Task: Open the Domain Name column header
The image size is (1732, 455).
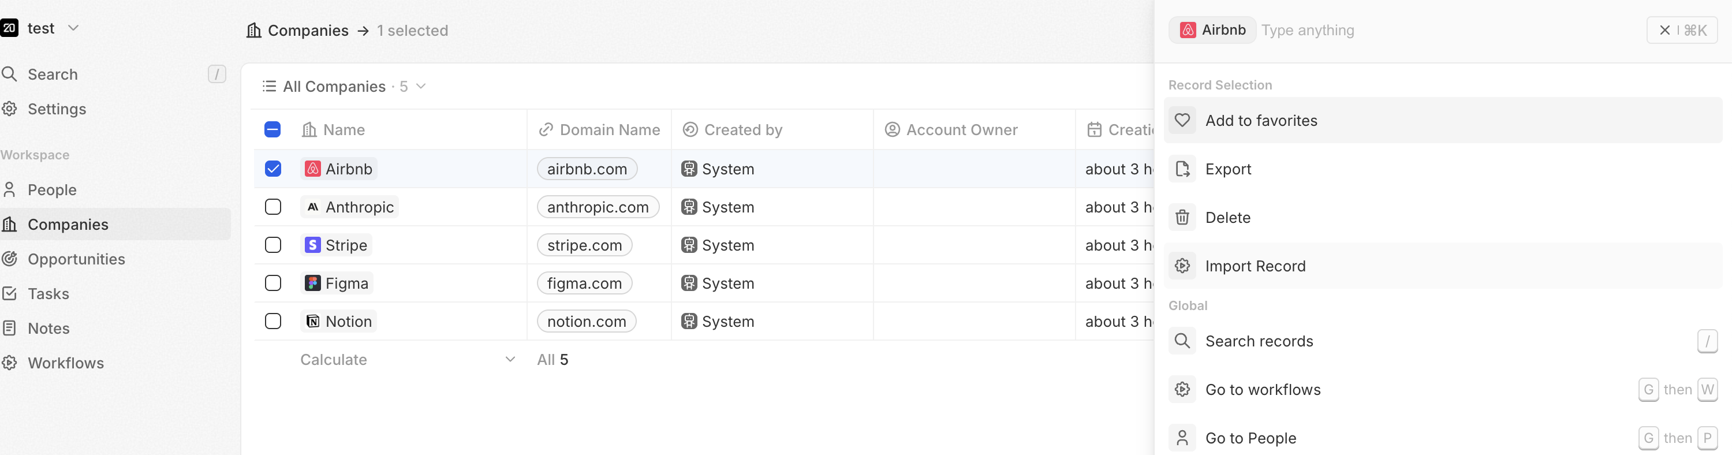Action: point(599,130)
